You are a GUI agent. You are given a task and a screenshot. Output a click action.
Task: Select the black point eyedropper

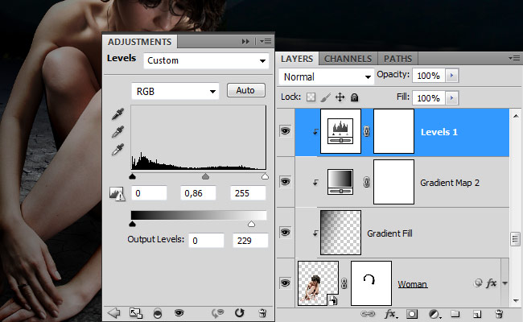(x=117, y=114)
